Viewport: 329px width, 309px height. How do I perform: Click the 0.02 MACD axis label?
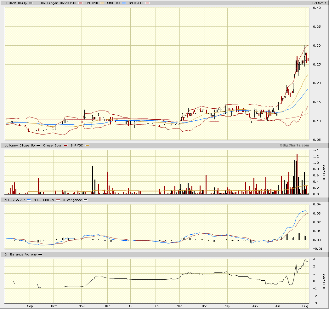[317, 222]
